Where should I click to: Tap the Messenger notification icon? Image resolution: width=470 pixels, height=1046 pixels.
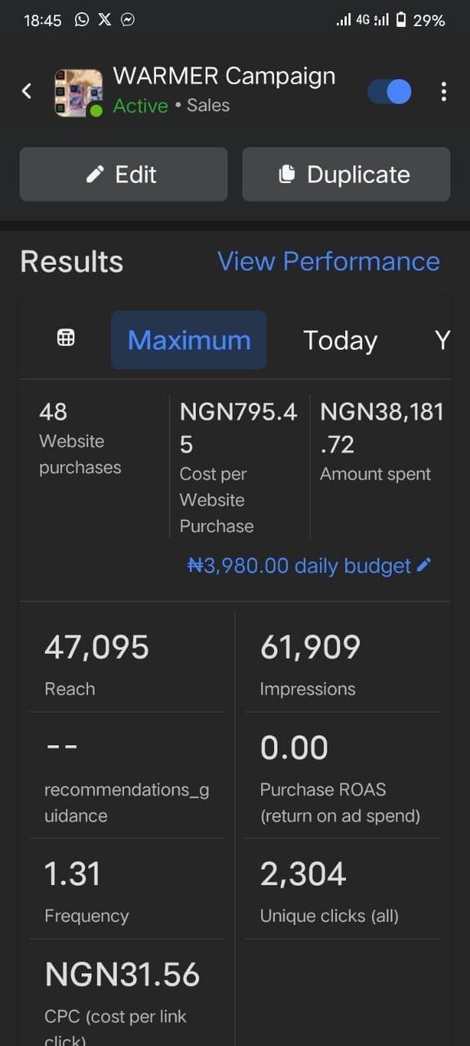point(128,20)
